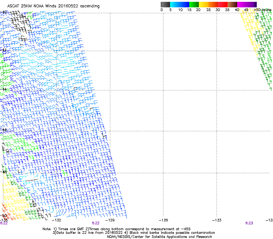Click the legend tick label 35
Image resolution: width=273 pixels, height=239 pixels.
pyautogui.click(x=227, y=10)
